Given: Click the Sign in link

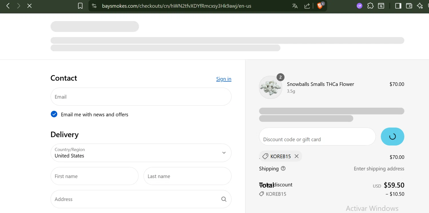Looking at the screenshot, I should coord(224,79).
